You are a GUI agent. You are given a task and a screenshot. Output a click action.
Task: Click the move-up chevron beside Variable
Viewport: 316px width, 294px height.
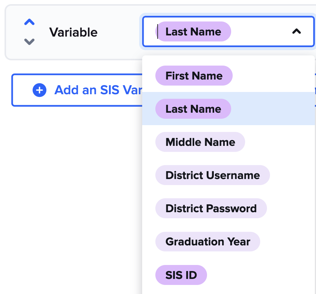(29, 22)
